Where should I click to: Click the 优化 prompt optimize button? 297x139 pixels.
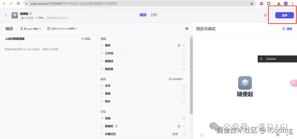tap(86, 39)
